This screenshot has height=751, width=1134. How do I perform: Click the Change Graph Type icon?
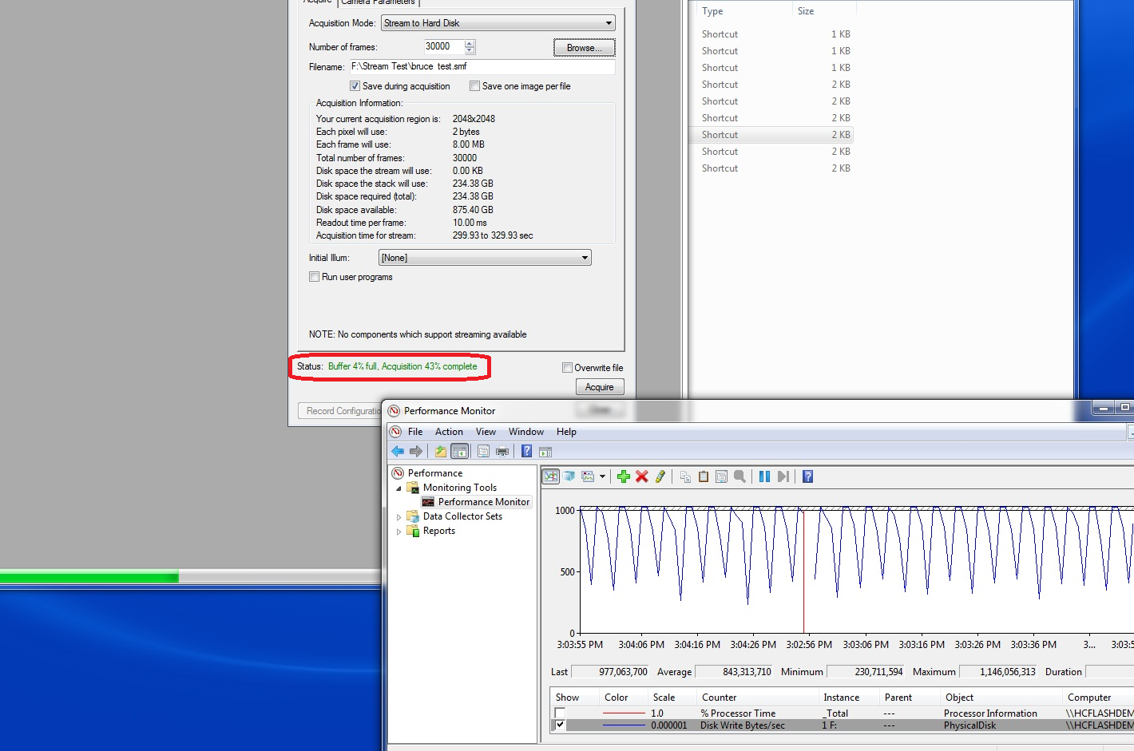point(589,476)
